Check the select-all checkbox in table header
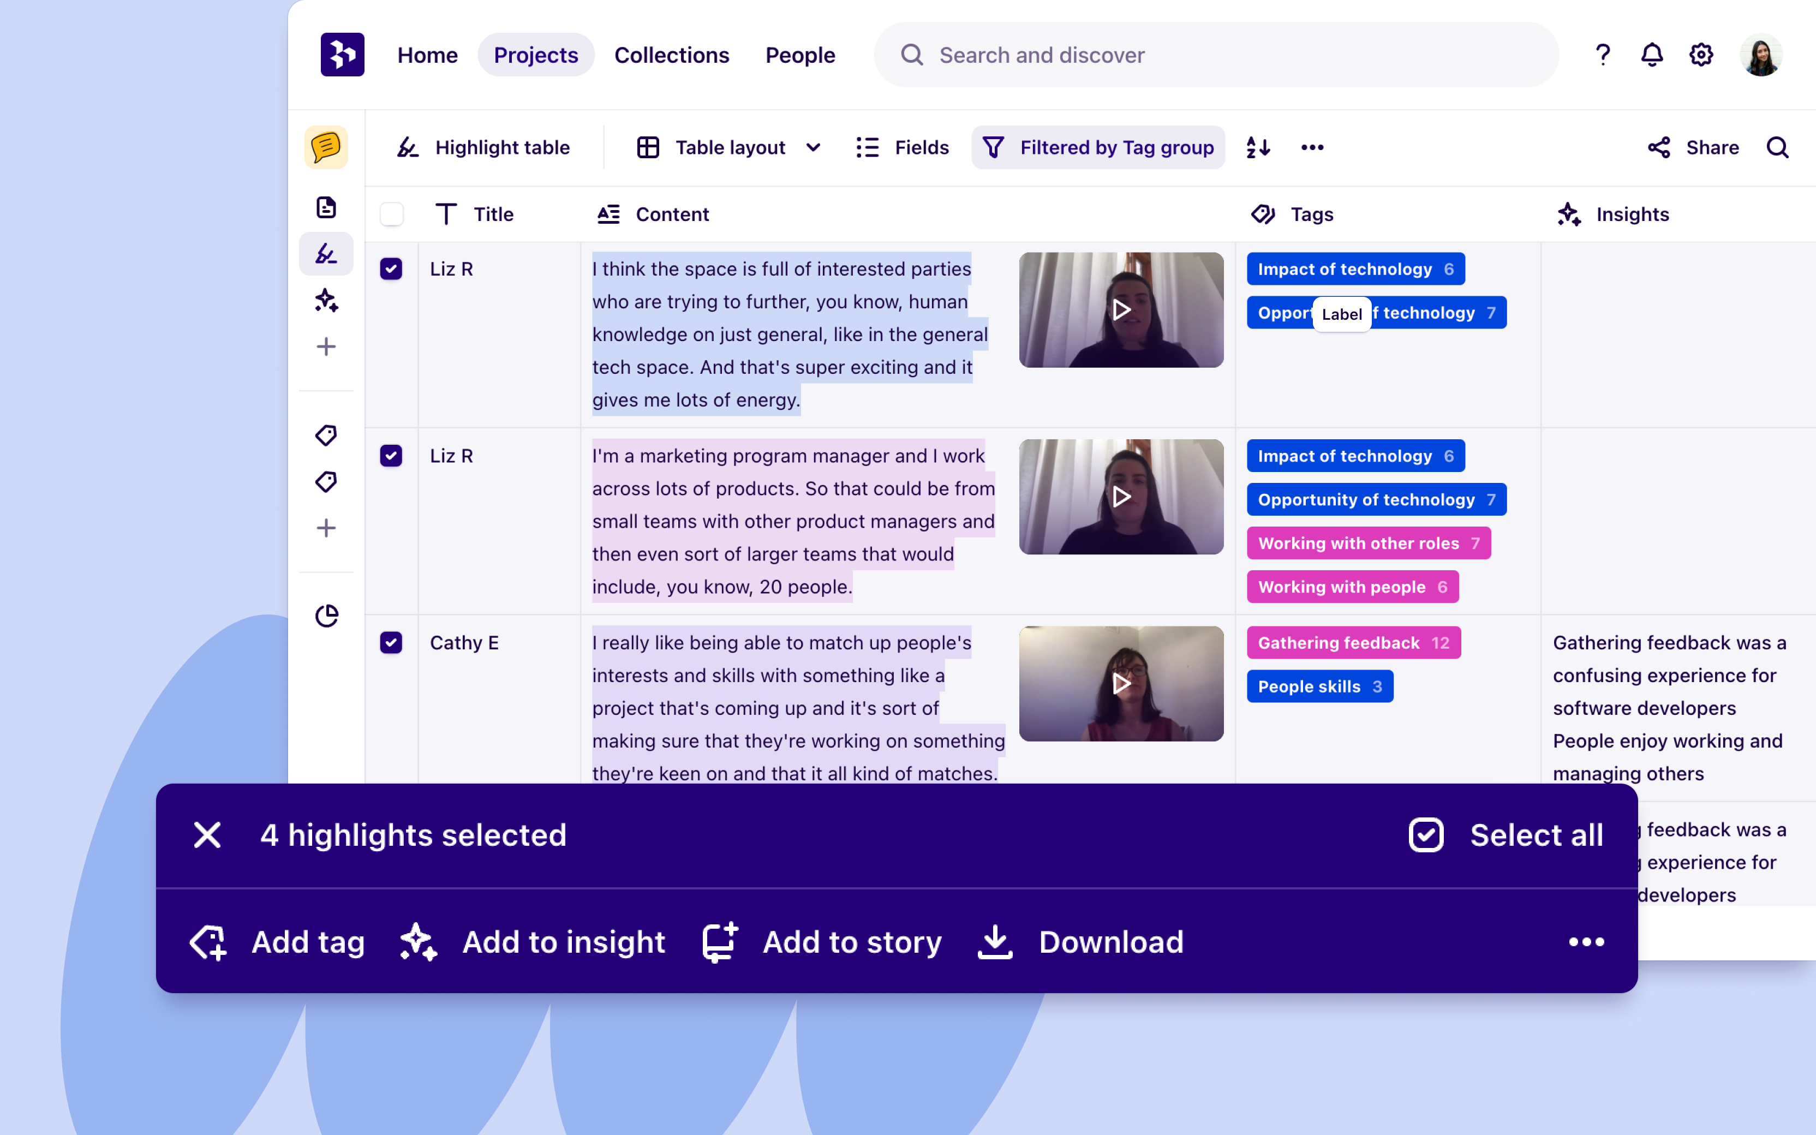The height and width of the screenshot is (1135, 1816). (391, 214)
